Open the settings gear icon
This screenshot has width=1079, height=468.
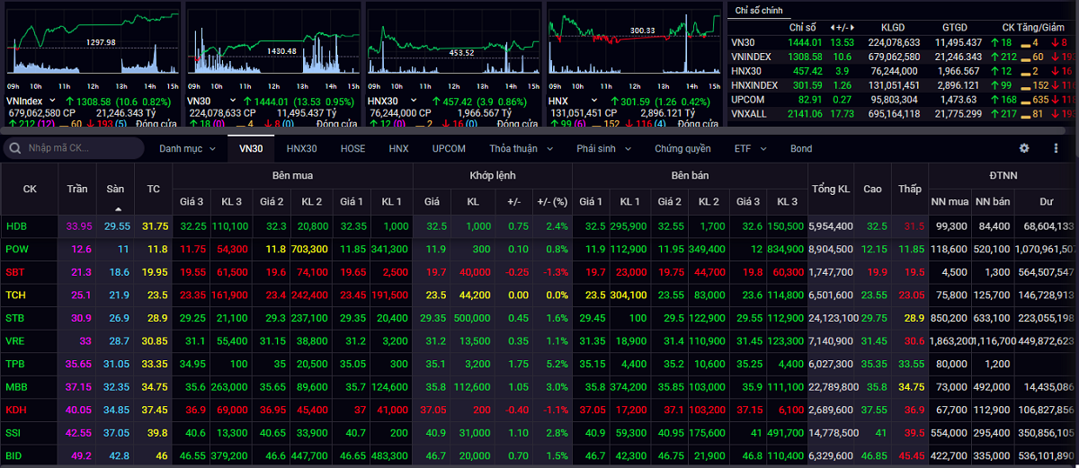[x=1024, y=148]
